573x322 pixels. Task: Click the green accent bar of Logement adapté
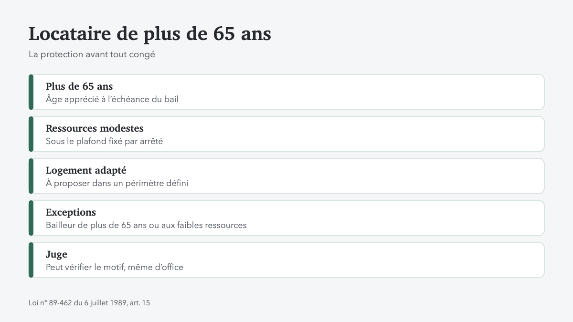(x=31, y=176)
